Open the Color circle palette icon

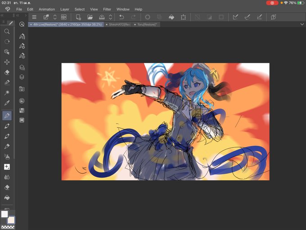[x=22, y=101]
